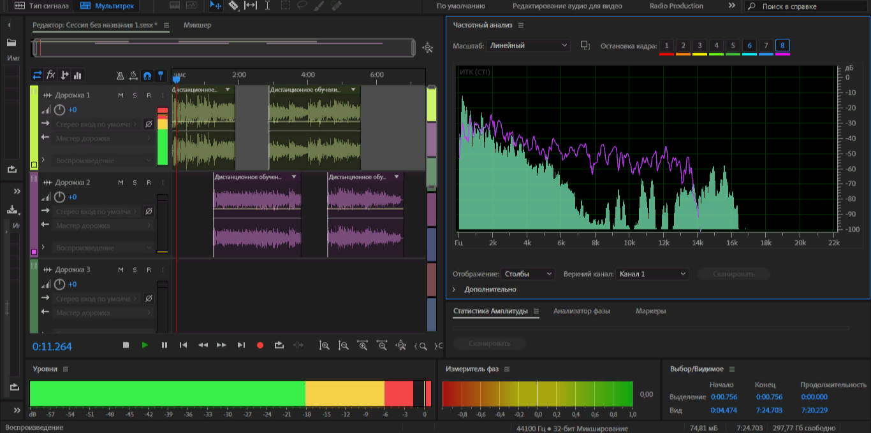Screen dimensions: 871x433
Task: Open the Анализатор фазы tab
Action: click(x=582, y=311)
